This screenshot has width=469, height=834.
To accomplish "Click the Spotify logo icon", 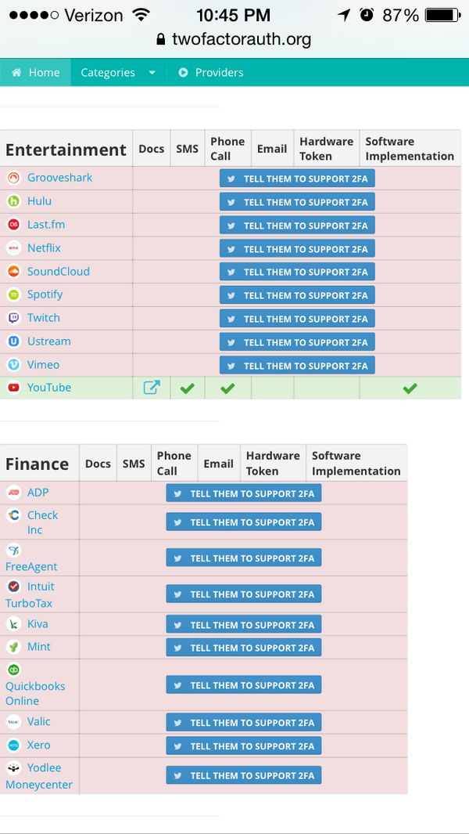I will [13, 294].
